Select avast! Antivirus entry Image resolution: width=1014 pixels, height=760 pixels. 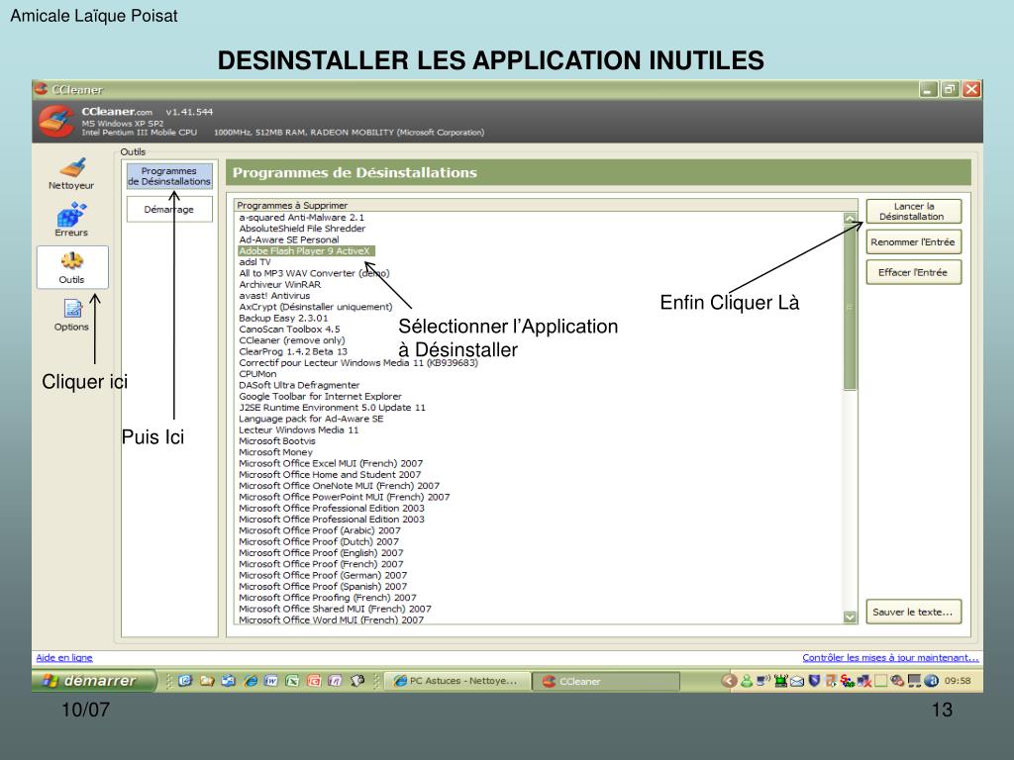[x=274, y=295]
